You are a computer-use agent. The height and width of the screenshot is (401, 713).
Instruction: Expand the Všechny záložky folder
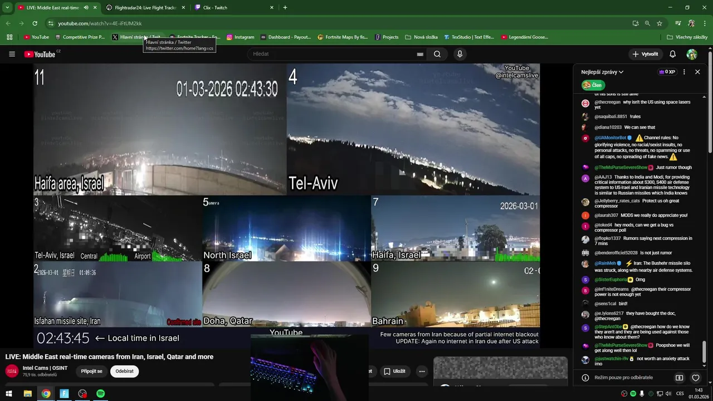pos(687,37)
